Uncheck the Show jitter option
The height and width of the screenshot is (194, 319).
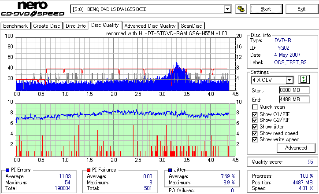click(255, 127)
